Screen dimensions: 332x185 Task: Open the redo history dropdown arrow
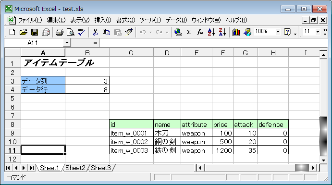point(167,32)
